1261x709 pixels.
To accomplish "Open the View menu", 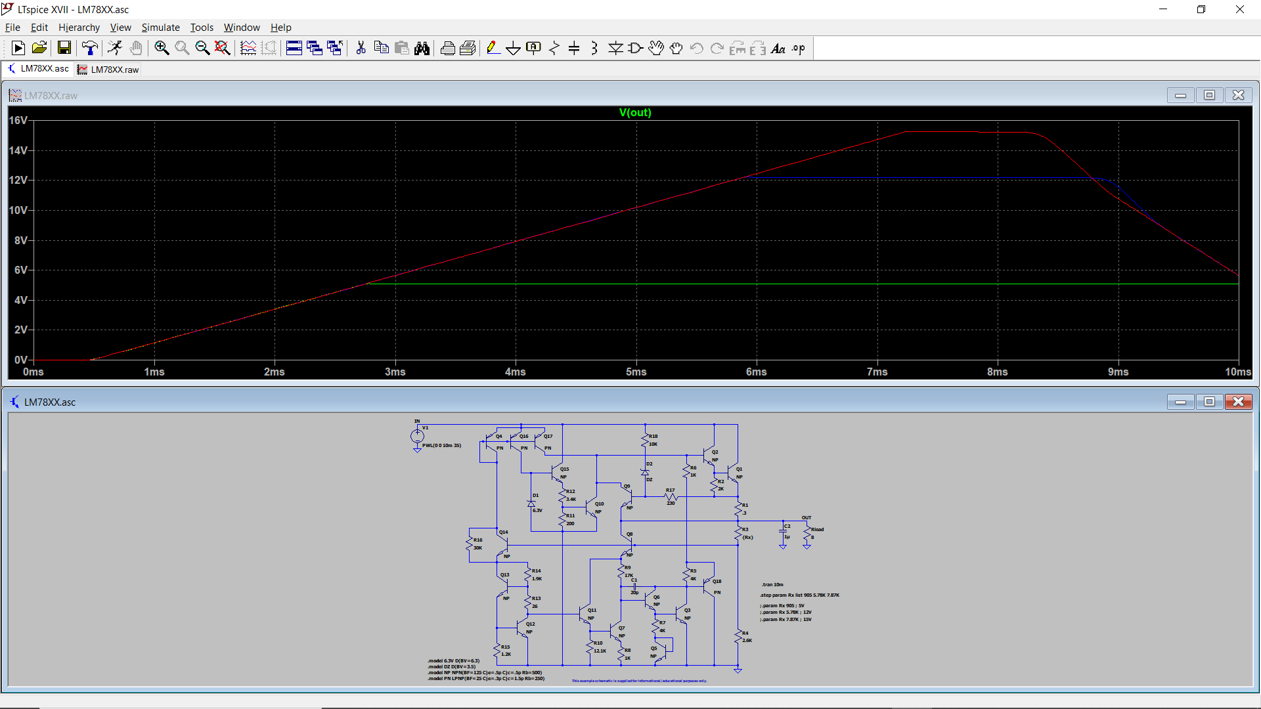I will pos(120,28).
